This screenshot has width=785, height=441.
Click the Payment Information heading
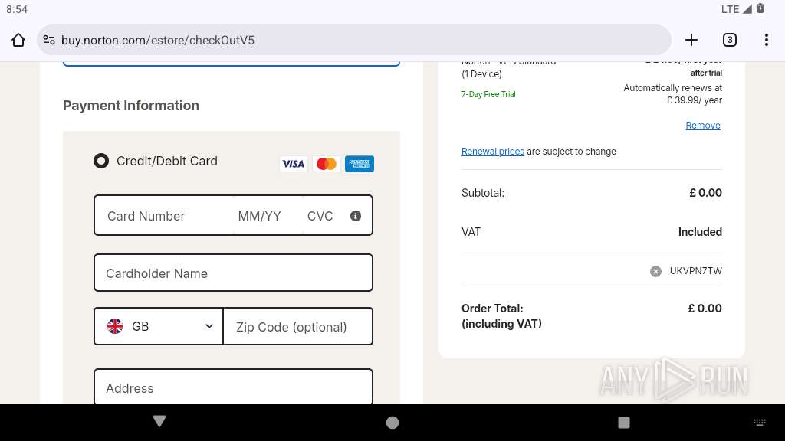(131, 106)
